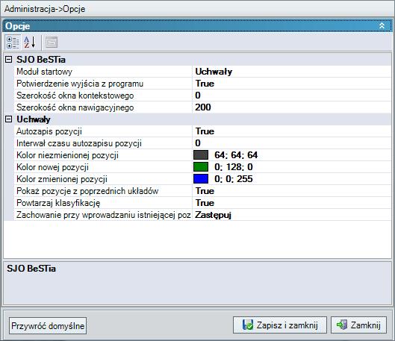Collapse the Uchwały category
The width and height of the screenshot is (395, 341).
(8, 119)
